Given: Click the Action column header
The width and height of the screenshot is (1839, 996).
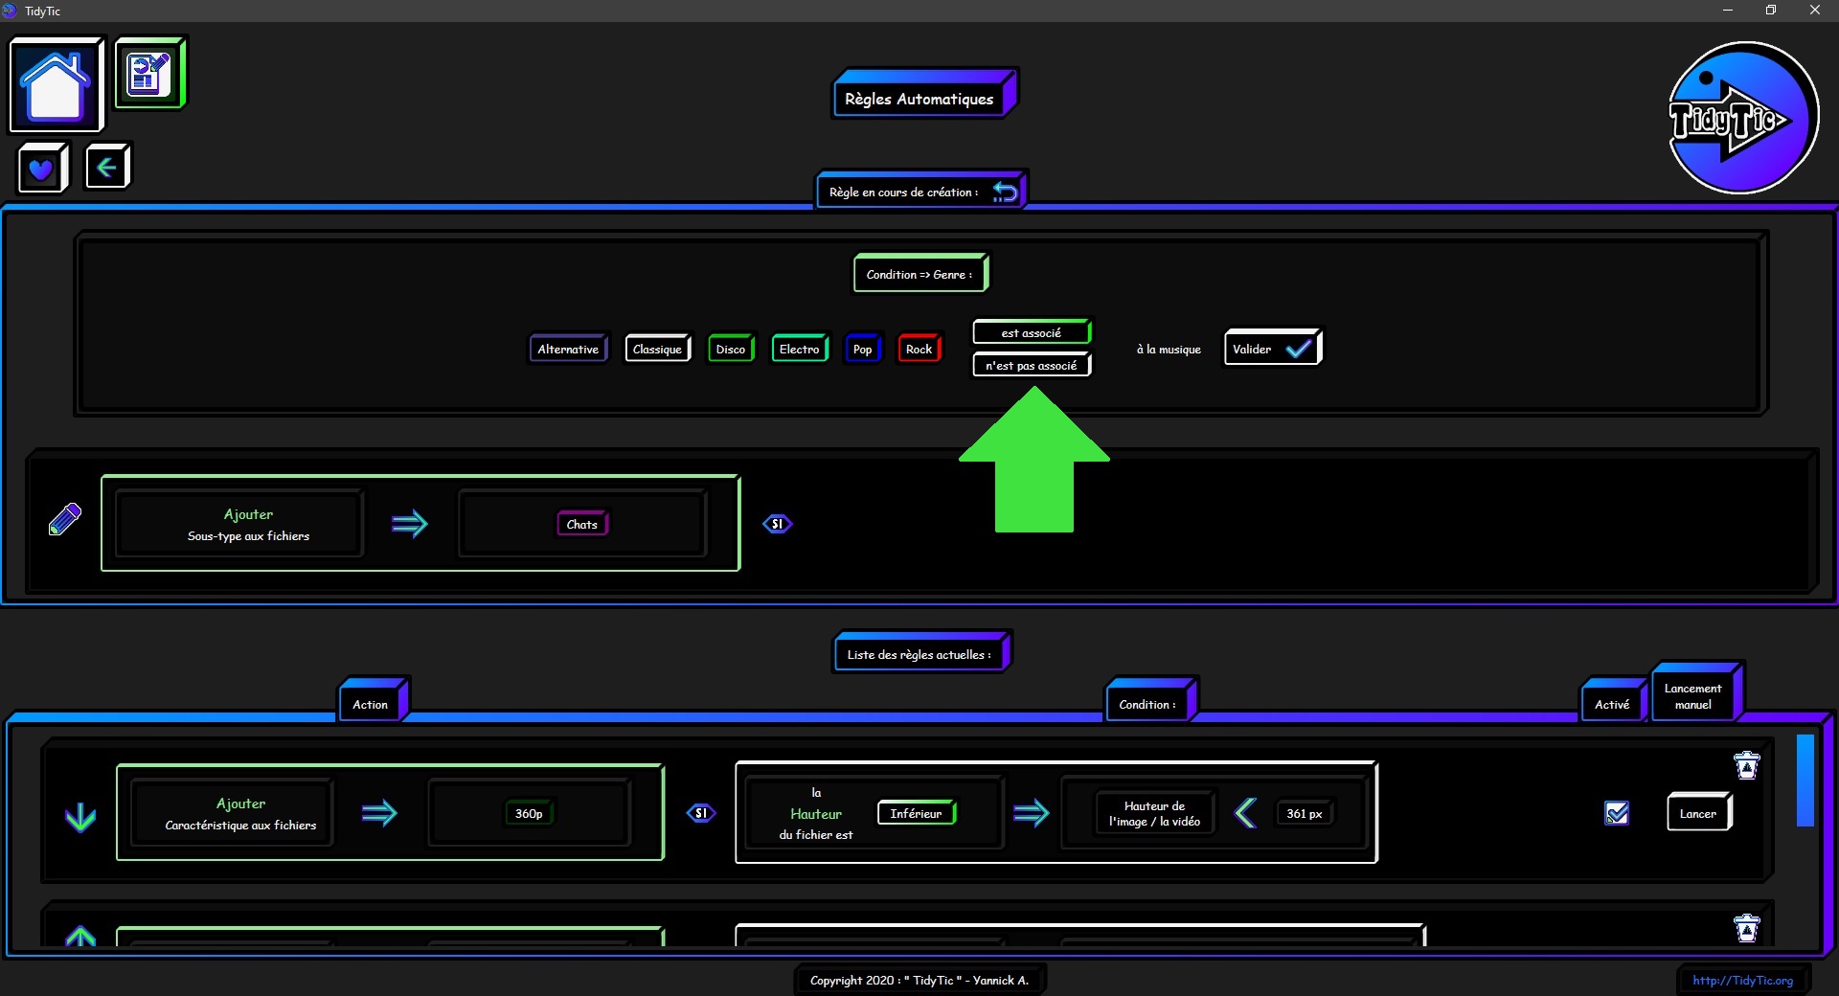Looking at the screenshot, I should point(372,701).
